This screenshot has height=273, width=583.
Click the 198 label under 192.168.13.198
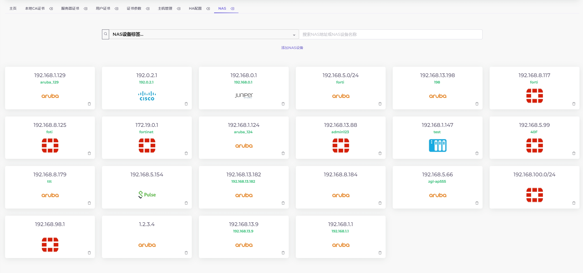pyautogui.click(x=437, y=82)
